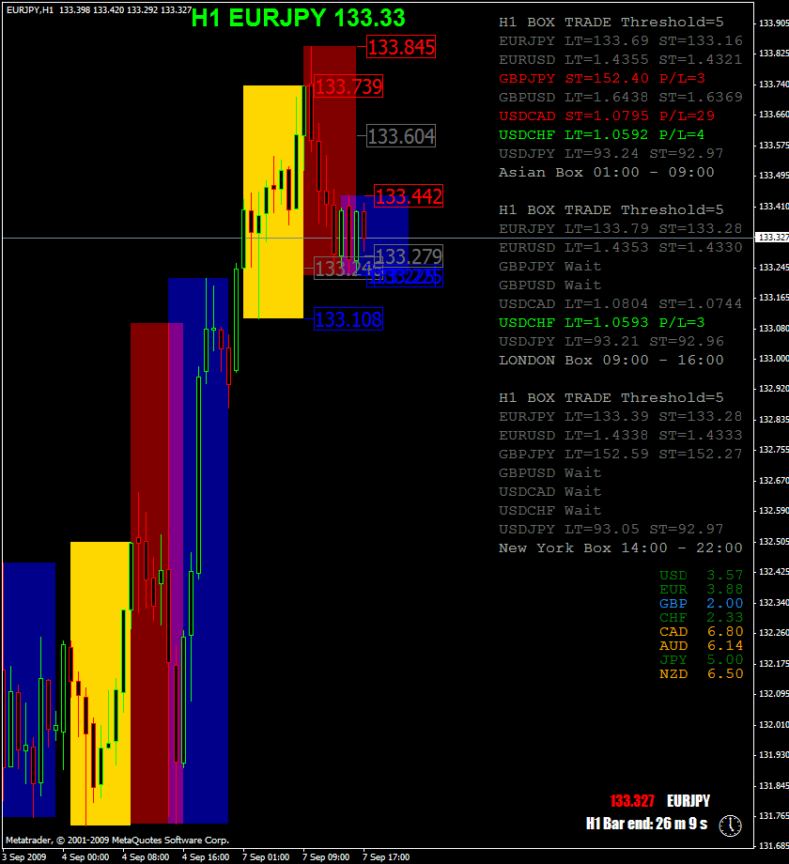Click the gray 133.604 price label
789x864 pixels.
coord(401,136)
